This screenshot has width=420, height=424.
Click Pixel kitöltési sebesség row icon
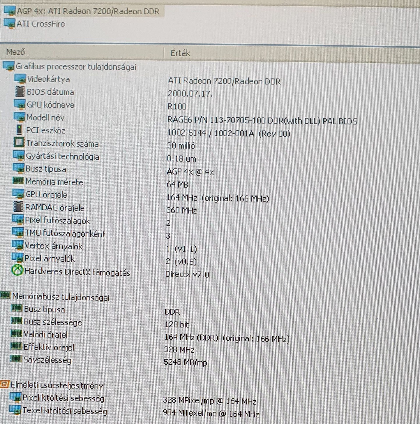(x=15, y=397)
